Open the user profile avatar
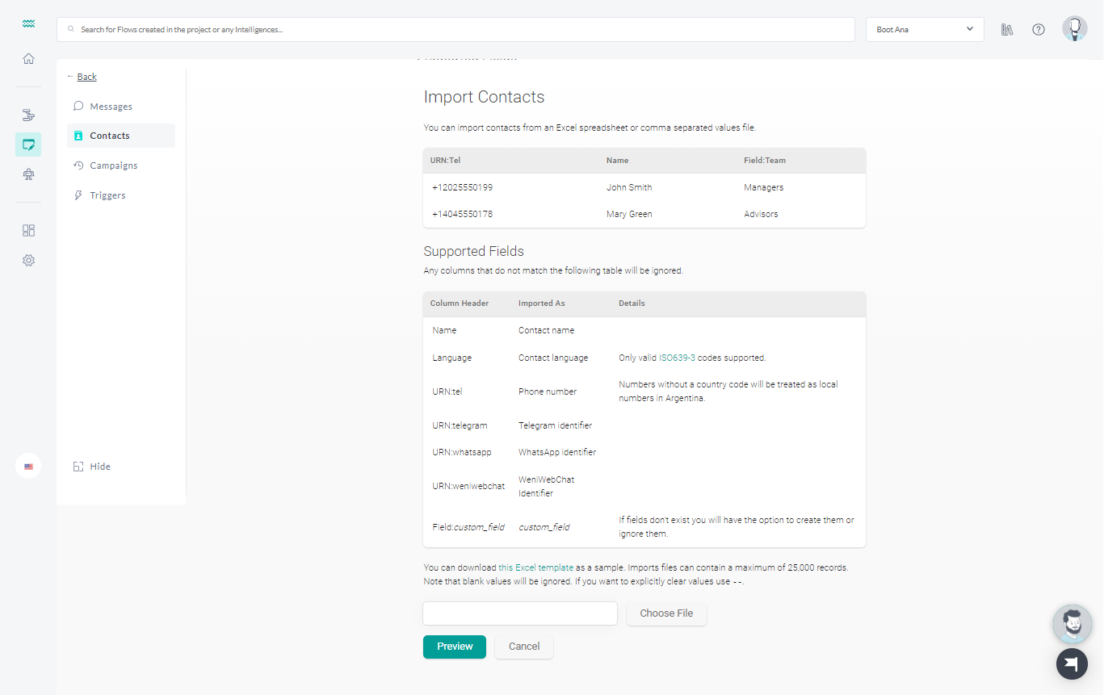This screenshot has height=695, width=1104. [x=1074, y=29]
